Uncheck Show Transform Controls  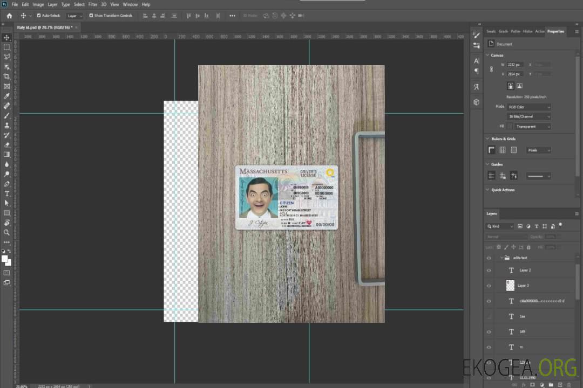tap(91, 16)
